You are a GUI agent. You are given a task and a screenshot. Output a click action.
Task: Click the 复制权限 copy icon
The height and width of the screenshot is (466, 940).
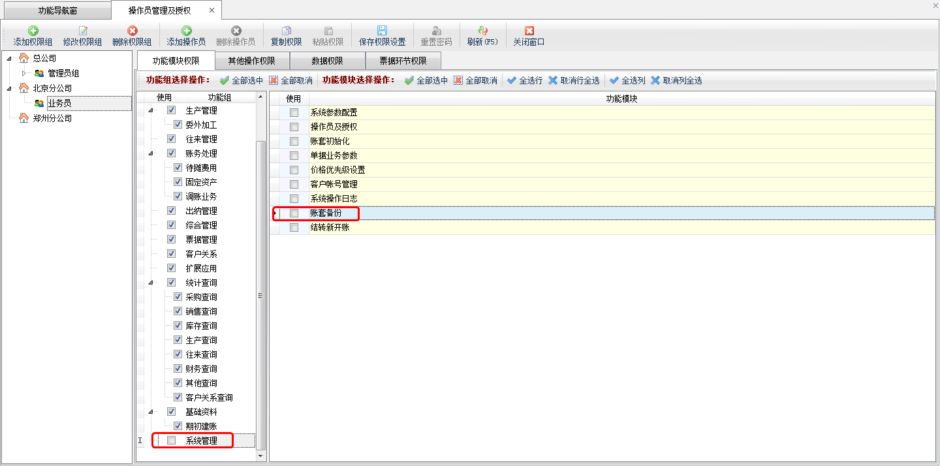click(286, 31)
